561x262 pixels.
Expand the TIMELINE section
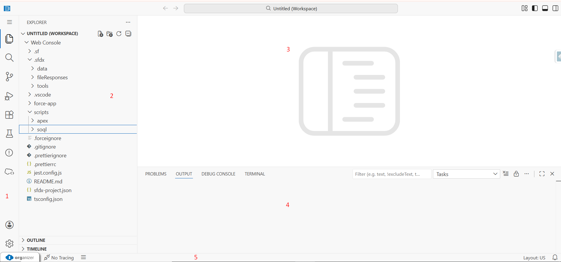[x=78, y=249]
